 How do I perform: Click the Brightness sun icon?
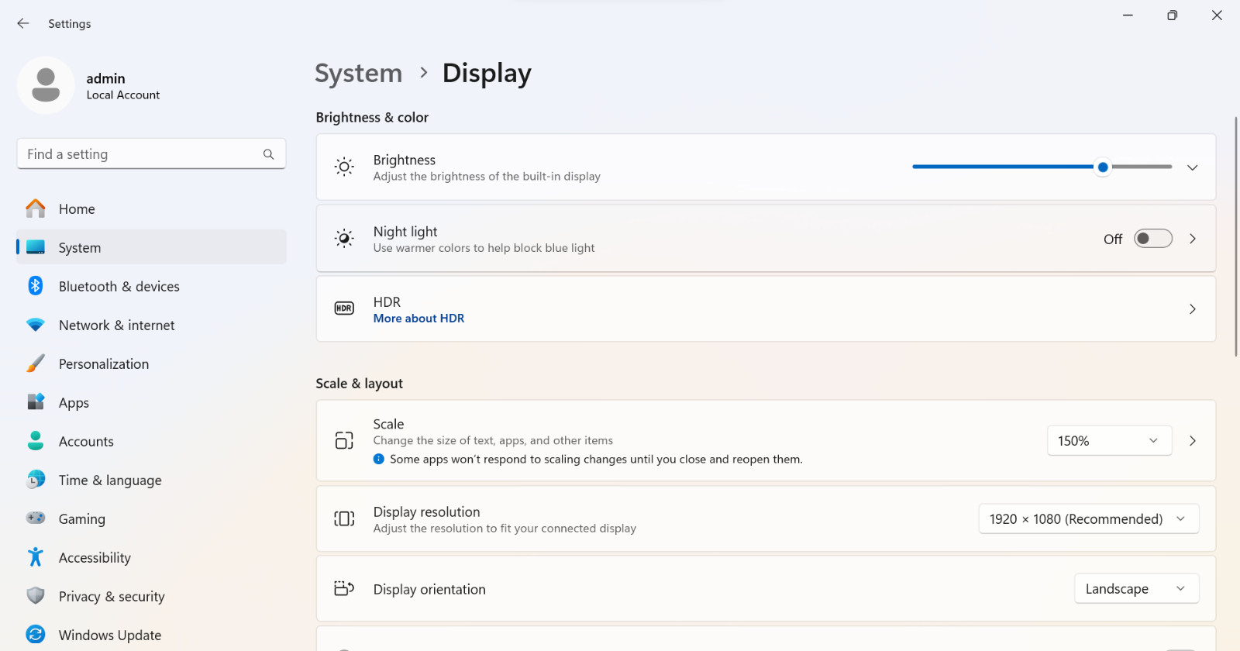pos(344,167)
